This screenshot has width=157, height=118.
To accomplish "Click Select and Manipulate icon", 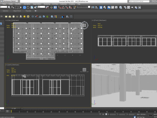I will [x=51, y=7].
